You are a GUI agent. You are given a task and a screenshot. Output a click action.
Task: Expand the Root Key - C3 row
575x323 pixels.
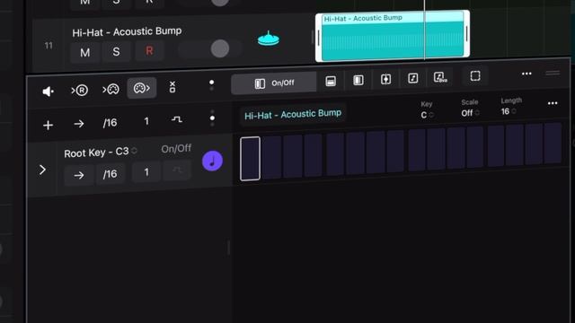tap(42, 170)
